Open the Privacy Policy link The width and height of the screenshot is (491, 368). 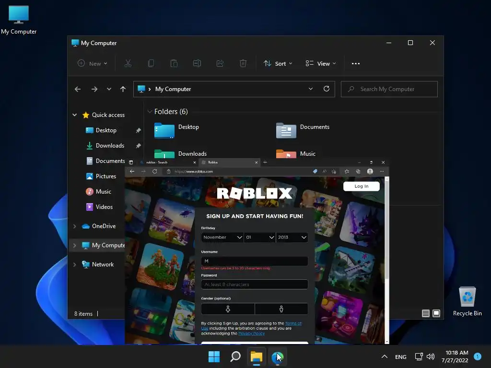pyautogui.click(x=251, y=333)
